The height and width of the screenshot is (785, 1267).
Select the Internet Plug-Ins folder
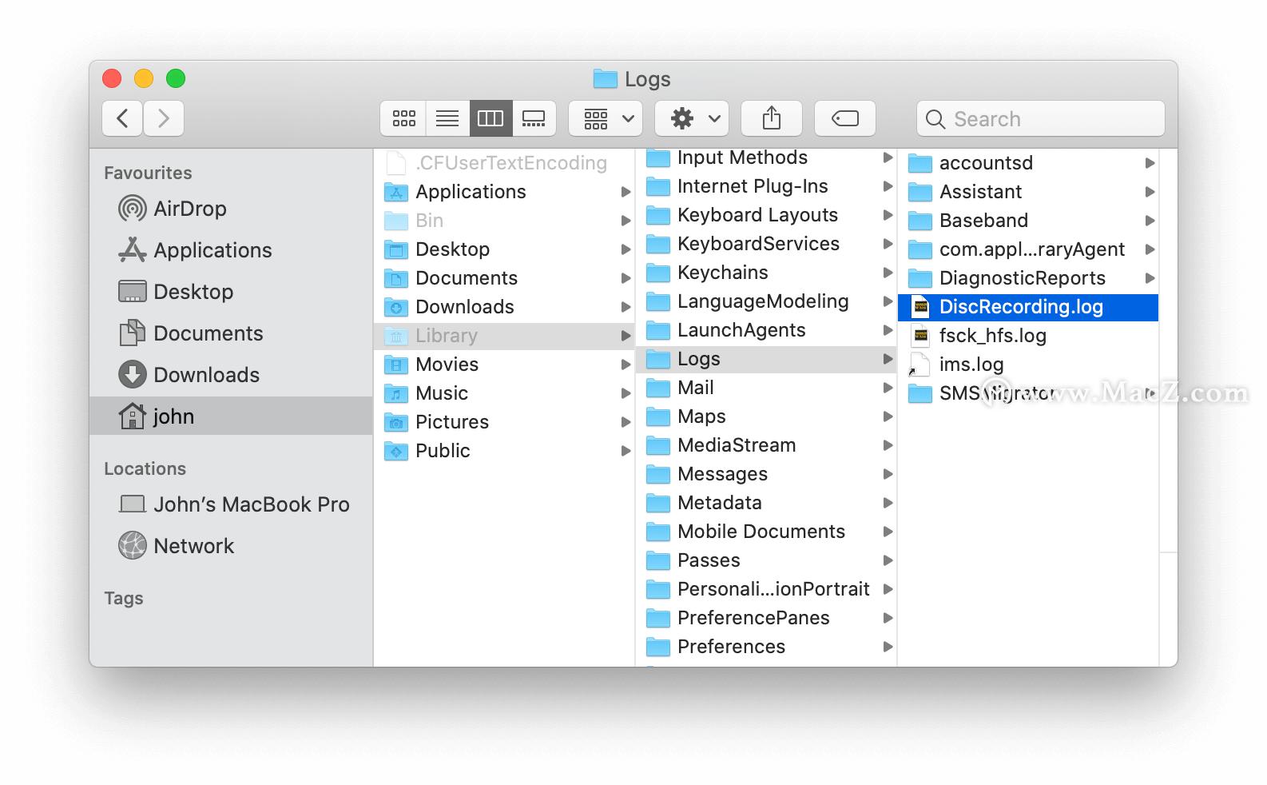pos(766,187)
